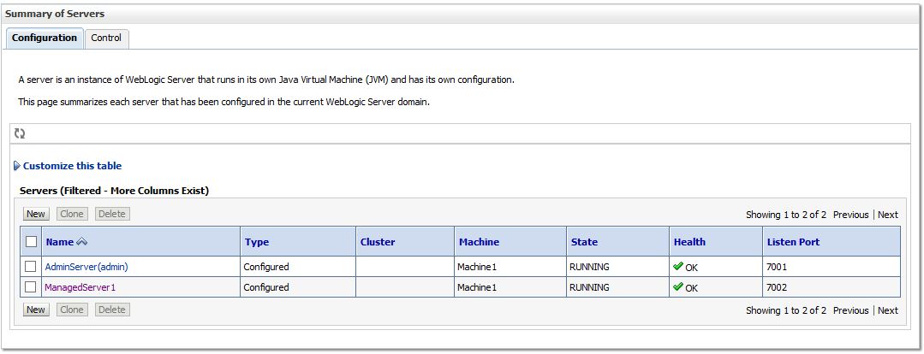924x354 pixels.
Task: Toggle the select-all checkbox in table header
Action: click(x=31, y=242)
